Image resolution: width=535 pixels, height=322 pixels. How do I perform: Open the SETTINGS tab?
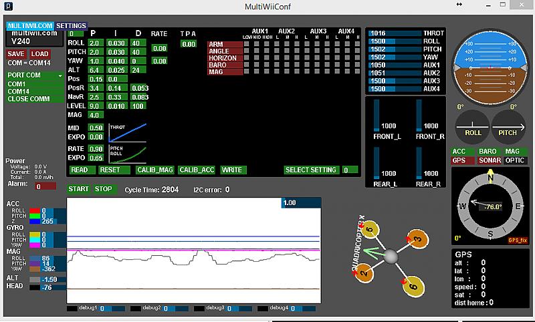71,25
